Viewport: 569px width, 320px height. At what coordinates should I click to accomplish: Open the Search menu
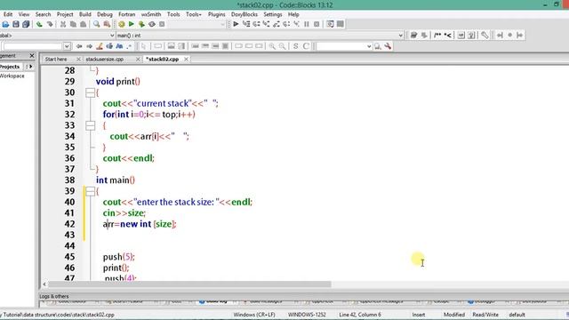coord(43,14)
